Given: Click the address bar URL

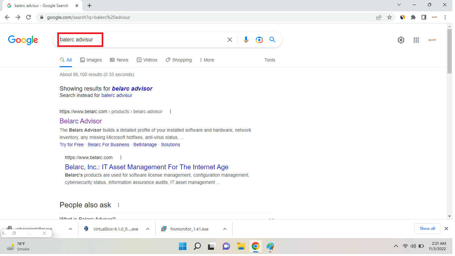Looking at the screenshot, I should pyautogui.click(x=88, y=17).
